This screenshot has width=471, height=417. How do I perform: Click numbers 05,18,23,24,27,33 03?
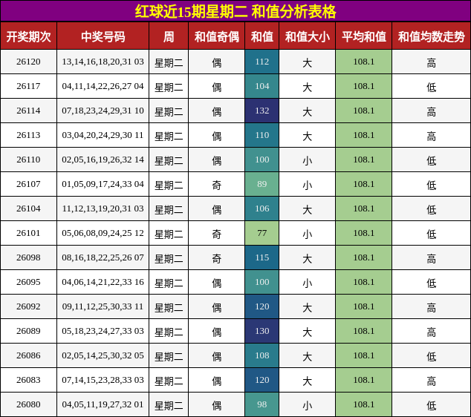(x=103, y=331)
